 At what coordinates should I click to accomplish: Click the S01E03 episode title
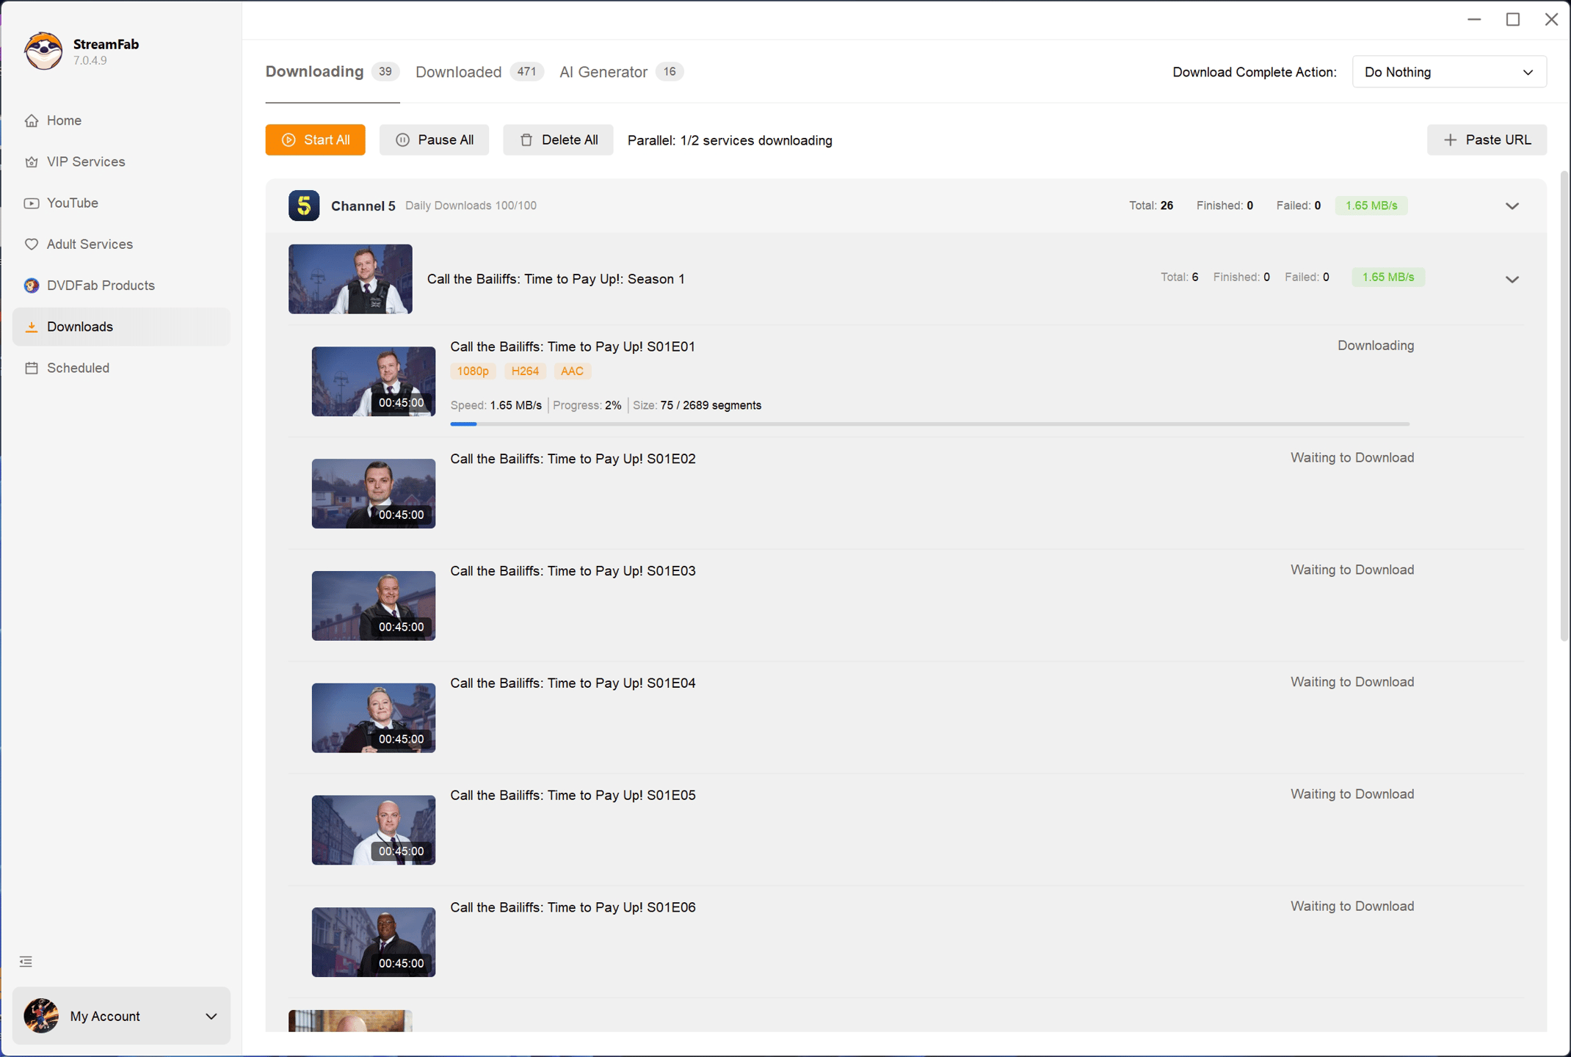[573, 571]
